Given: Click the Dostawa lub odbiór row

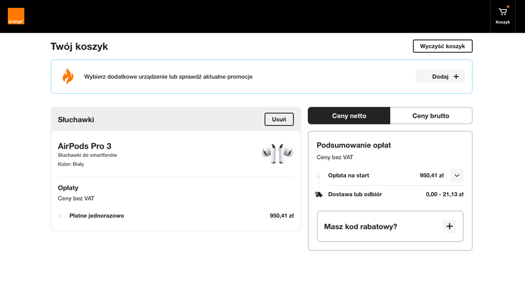Looking at the screenshot, I should [x=390, y=194].
